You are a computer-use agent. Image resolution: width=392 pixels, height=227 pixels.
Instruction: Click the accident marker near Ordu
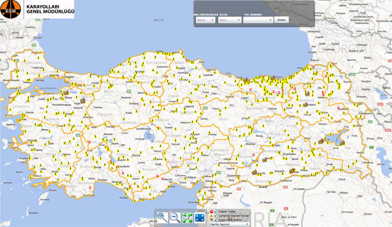(246, 80)
